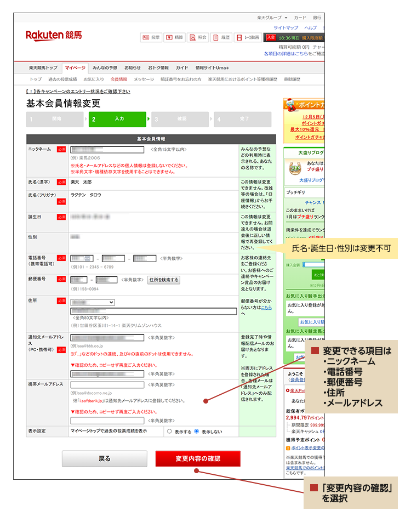Open the 各項目の詳細はこちら link
411x522 pixels.
click(x=286, y=54)
